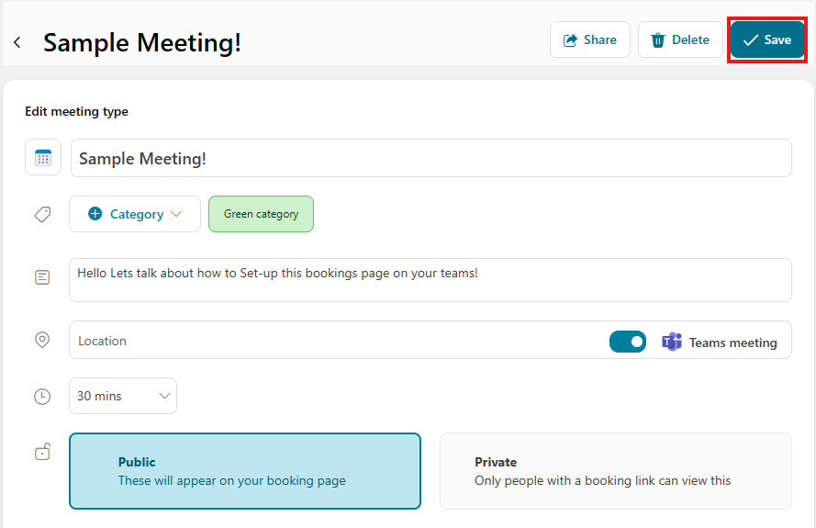
Task: Select the Public visibility option
Action: pyautogui.click(x=245, y=471)
